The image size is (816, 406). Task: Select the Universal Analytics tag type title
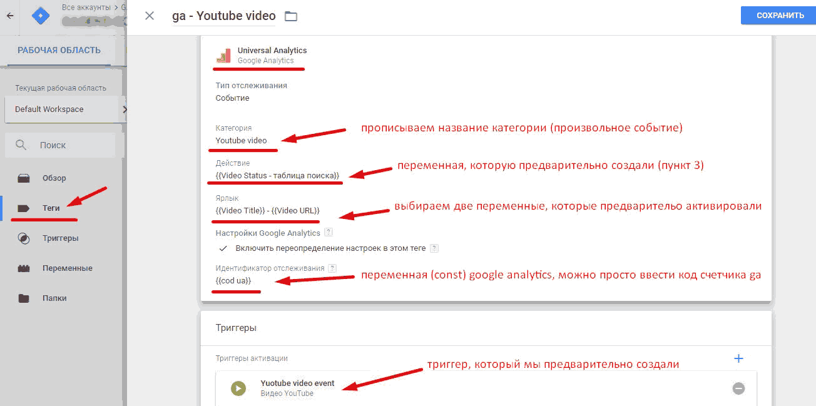[272, 51]
